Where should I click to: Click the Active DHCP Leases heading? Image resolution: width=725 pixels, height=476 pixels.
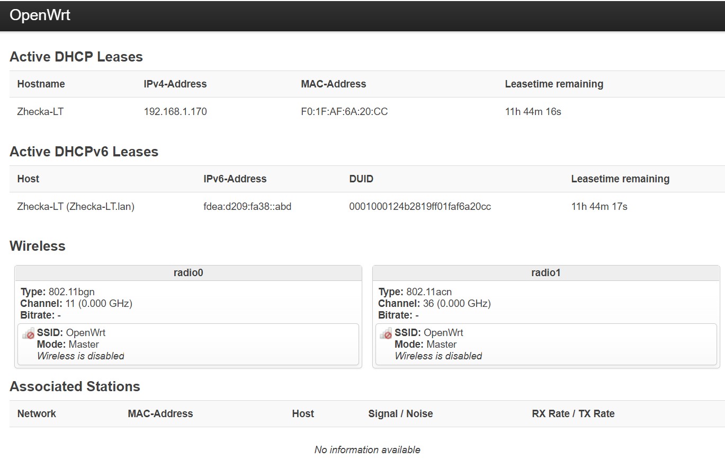76,57
